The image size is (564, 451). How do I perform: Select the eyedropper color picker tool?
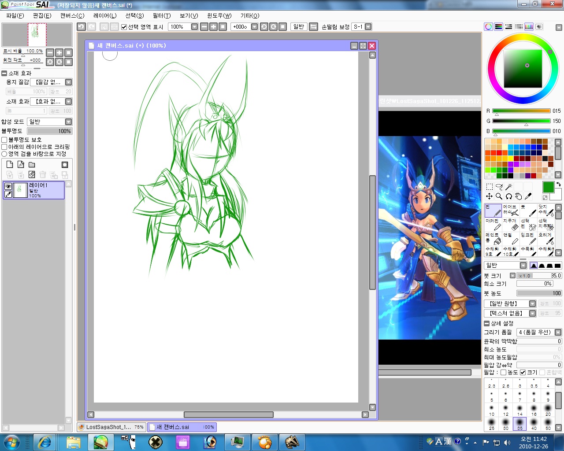(528, 196)
